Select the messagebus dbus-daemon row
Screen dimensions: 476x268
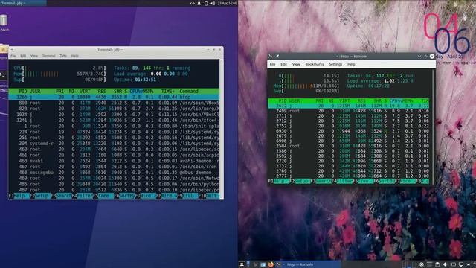[x=114, y=172]
